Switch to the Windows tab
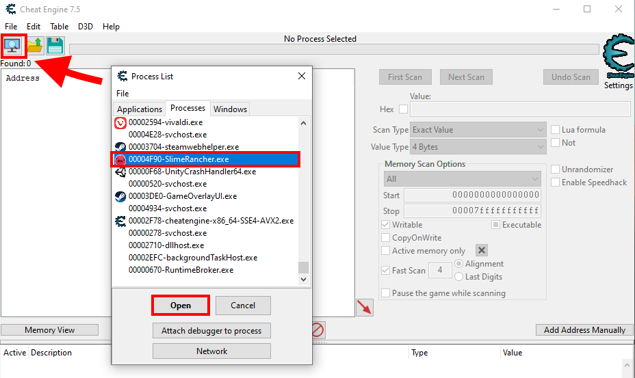635x378 pixels. click(x=230, y=109)
